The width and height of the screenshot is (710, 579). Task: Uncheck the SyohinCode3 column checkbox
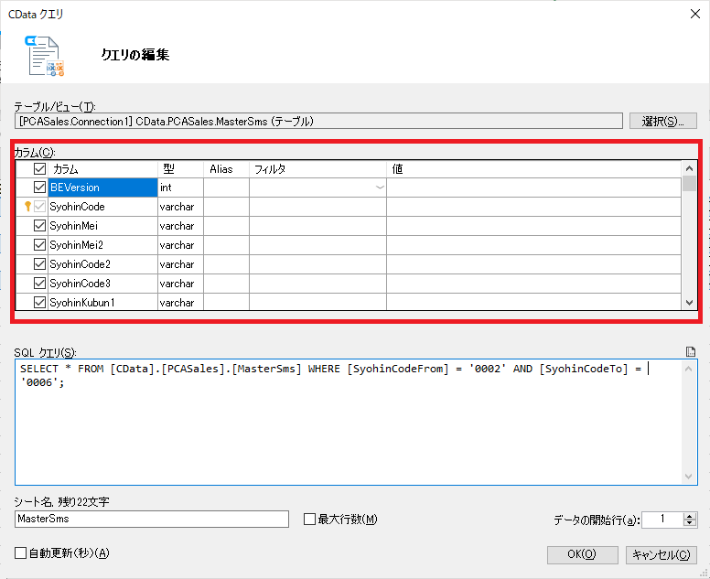click(39, 284)
